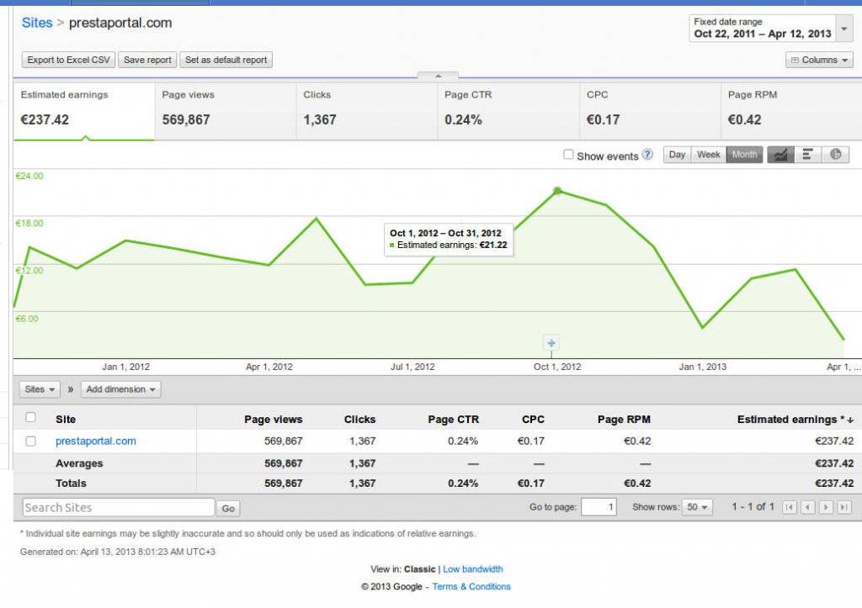The width and height of the screenshot is (862, 608).
Task: Enable the Show events checkbox
Action: pyautogui.click(x=568, y=155)
